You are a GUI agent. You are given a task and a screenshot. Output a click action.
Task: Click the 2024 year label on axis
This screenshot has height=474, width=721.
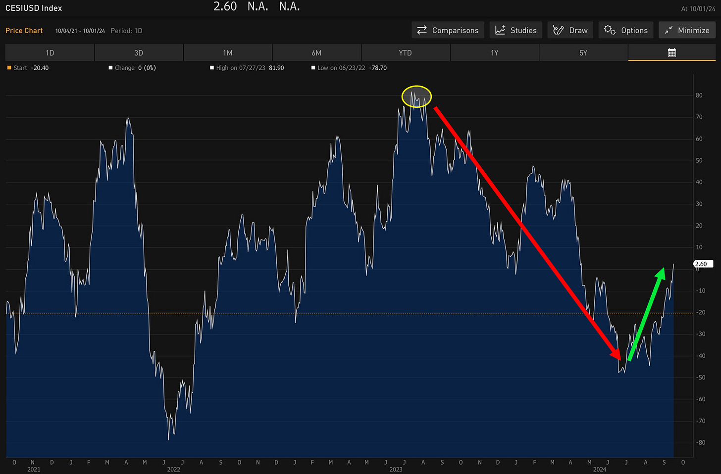pyautogui.click(x=600, y=470)
